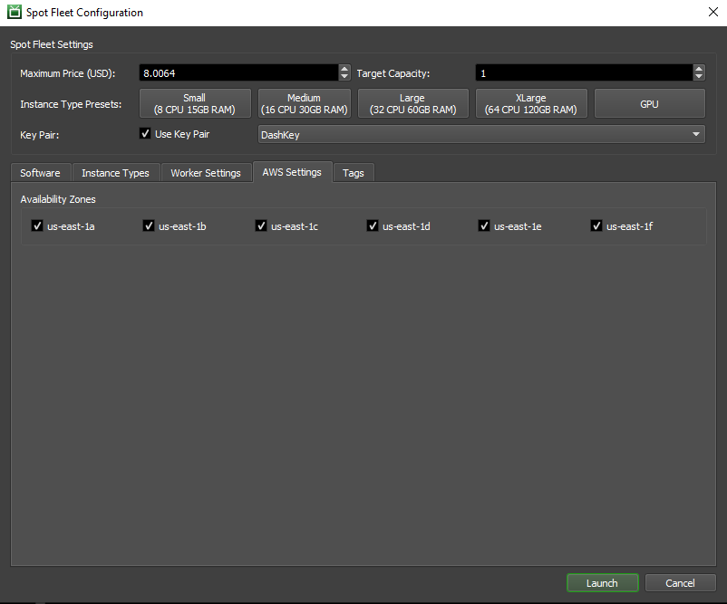Close the Spot Fleet Configuration window

pos(712,13)
